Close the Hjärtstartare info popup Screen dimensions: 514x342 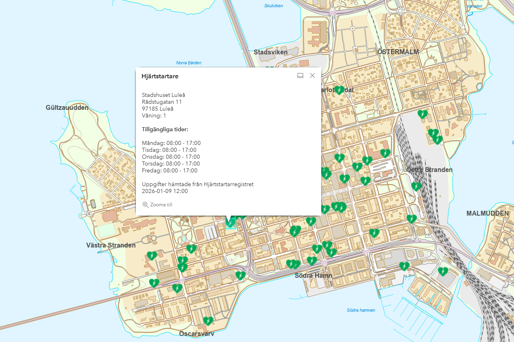click(312, 76)
